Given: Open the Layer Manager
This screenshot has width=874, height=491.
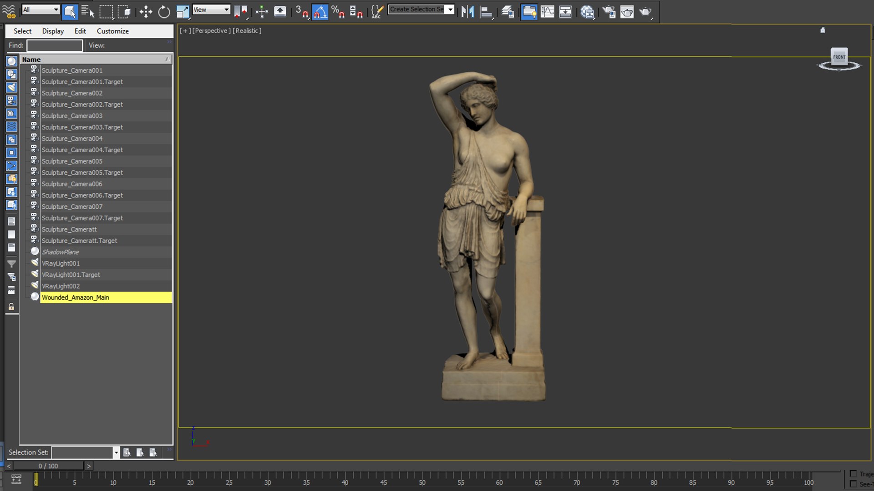Looking at the screenshot, I should coord(508,12).
